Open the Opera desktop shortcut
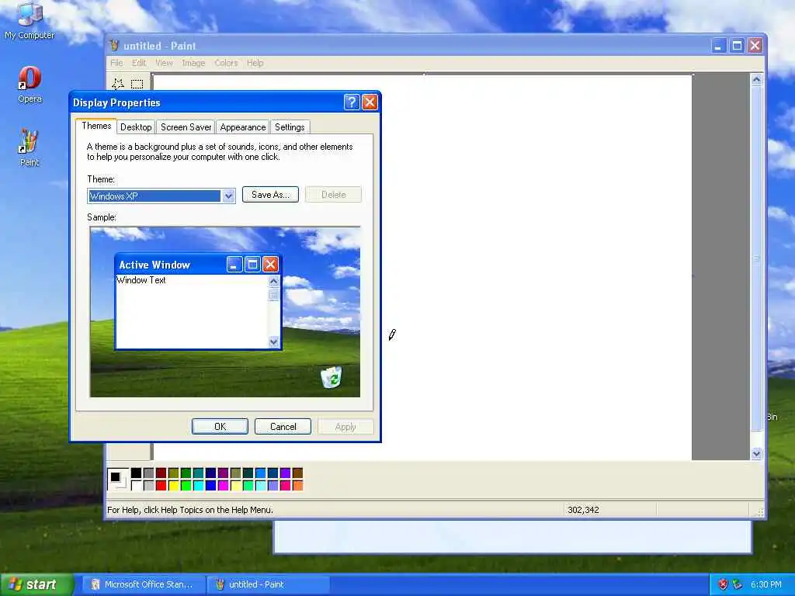Screen dimensions: 795x596 click(30, 85)
